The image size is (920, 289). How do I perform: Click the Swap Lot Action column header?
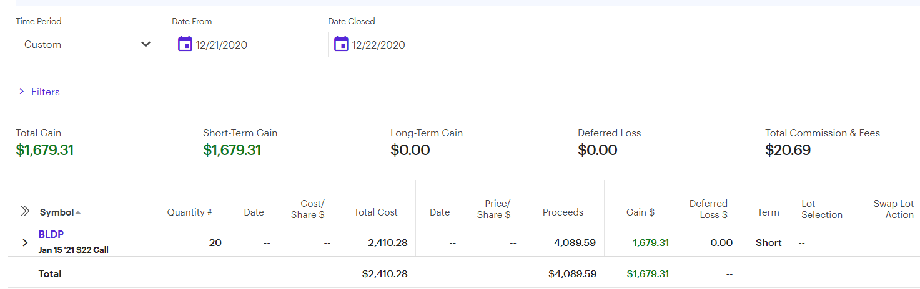[x=893, y=209]
